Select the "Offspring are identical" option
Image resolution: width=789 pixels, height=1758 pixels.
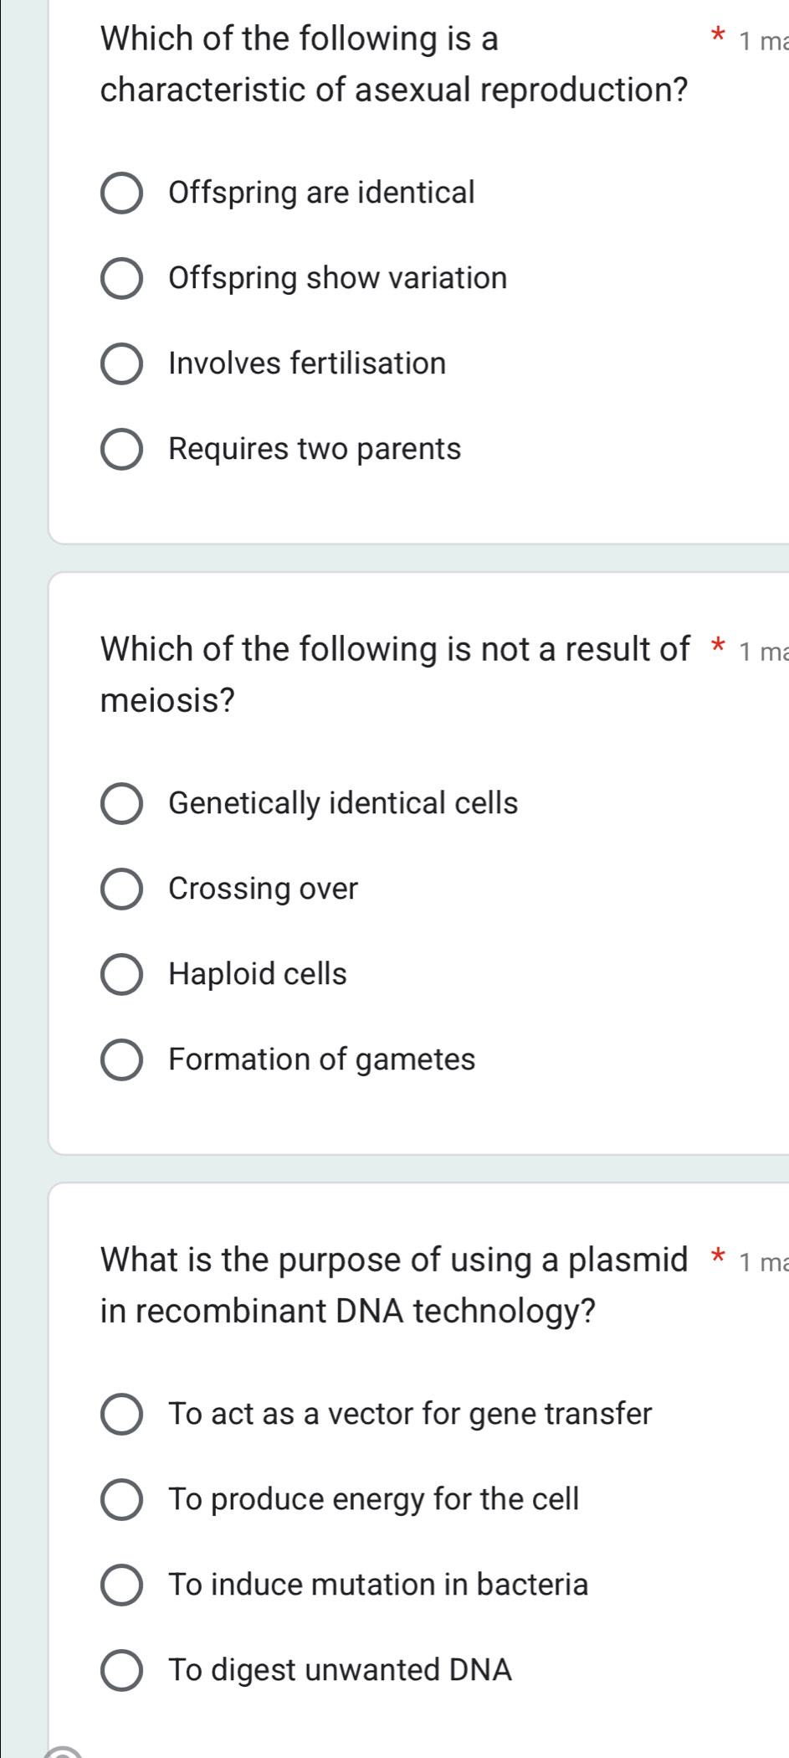coord(122,193)
